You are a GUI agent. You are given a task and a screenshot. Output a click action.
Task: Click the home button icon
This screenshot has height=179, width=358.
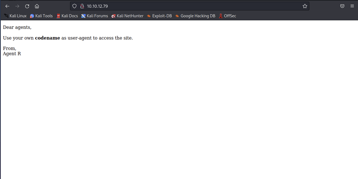click(x=37, y=6)
